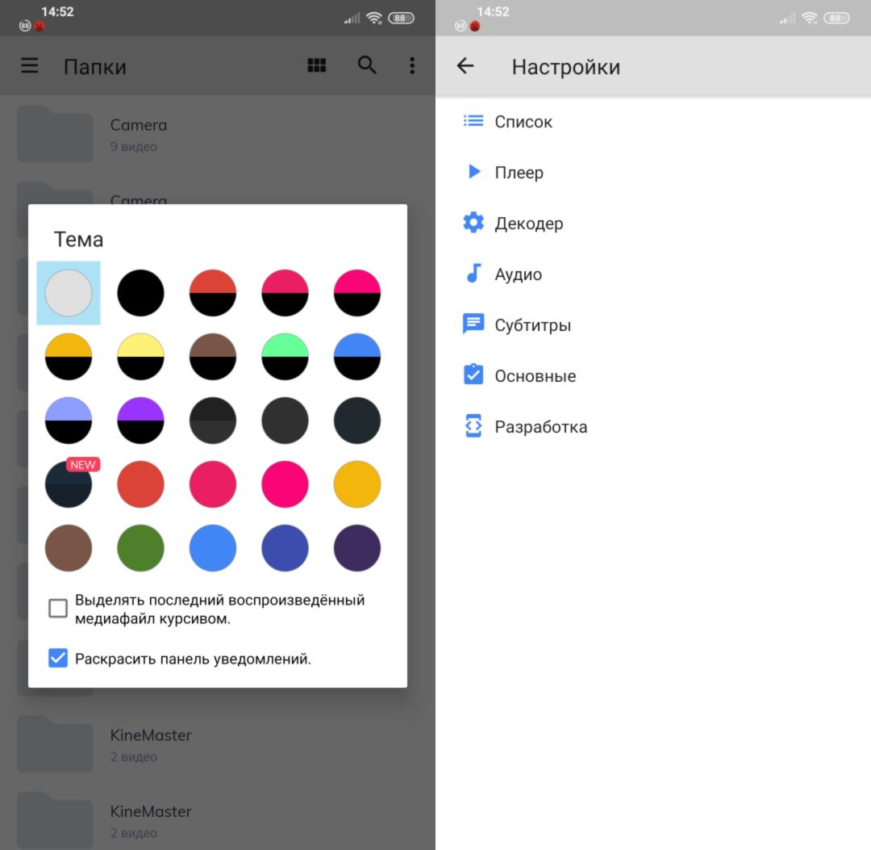Choose the solid dark purple theme swatch
This screenshot has width=871, height=850.
357,548
